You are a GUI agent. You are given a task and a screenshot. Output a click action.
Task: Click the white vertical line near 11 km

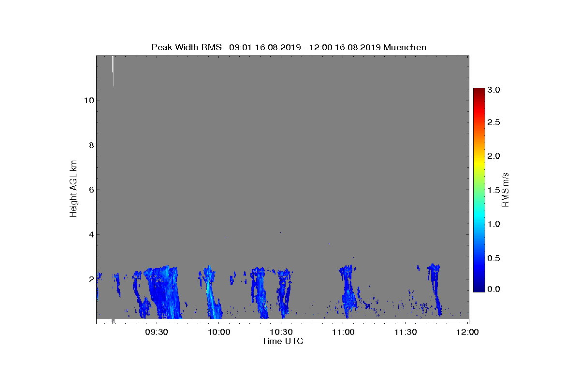[x=114, y=71]
